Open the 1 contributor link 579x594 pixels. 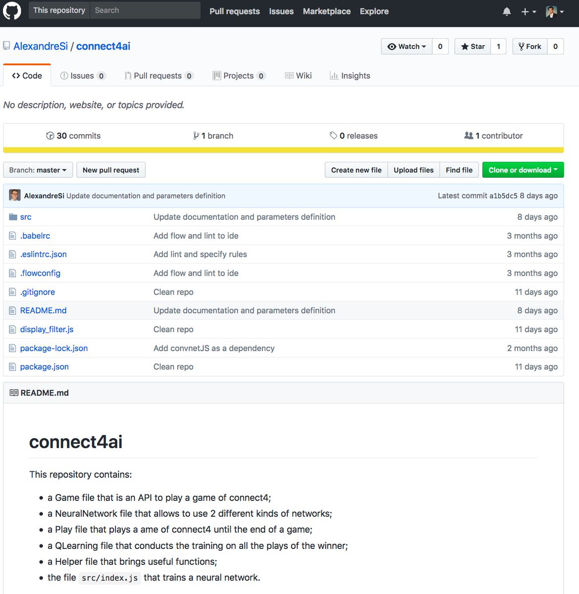493,136
